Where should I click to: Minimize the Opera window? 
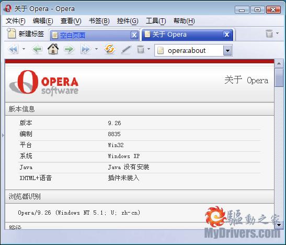click(242, 9)
